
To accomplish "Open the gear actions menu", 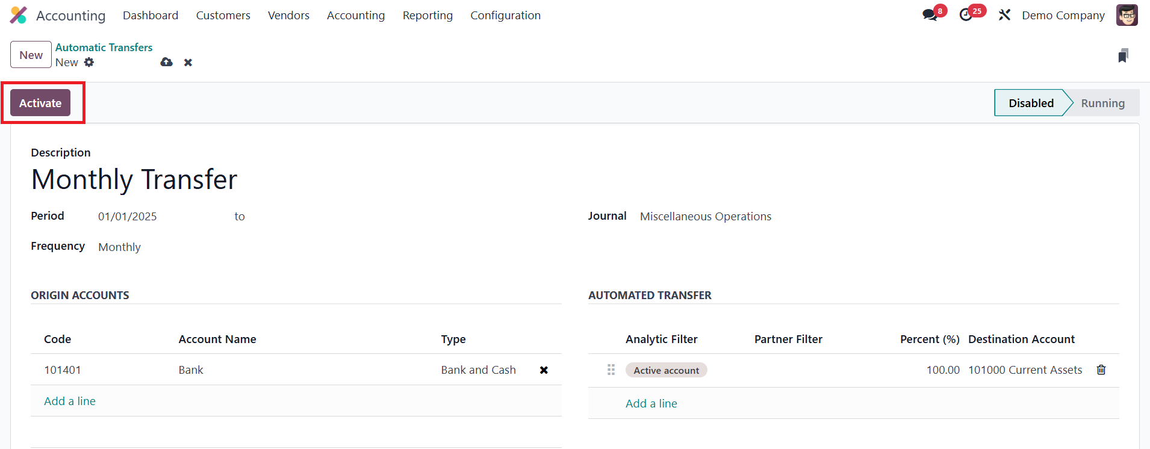I will click(89, 63).
